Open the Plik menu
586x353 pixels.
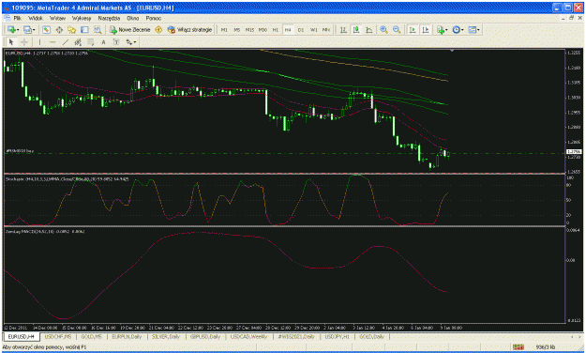pos(18,18)
